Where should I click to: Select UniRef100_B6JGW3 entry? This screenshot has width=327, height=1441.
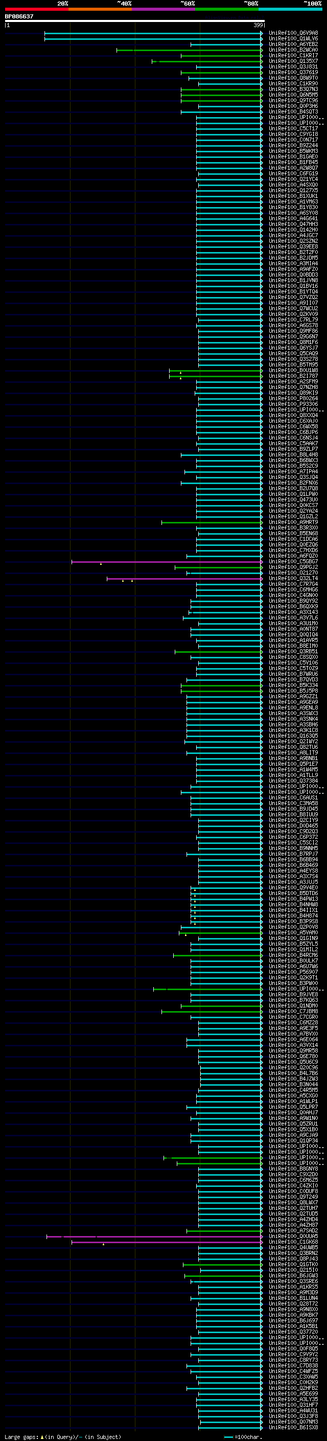pyautogui.click(x=293, y=1275)
